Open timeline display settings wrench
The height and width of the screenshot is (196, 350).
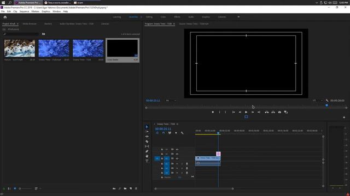pyautogui.click(x=182, y=133)
